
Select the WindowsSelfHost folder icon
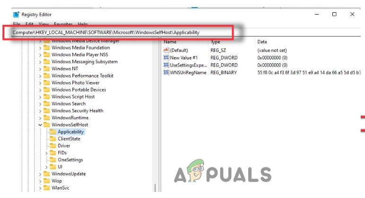[47, 124]
